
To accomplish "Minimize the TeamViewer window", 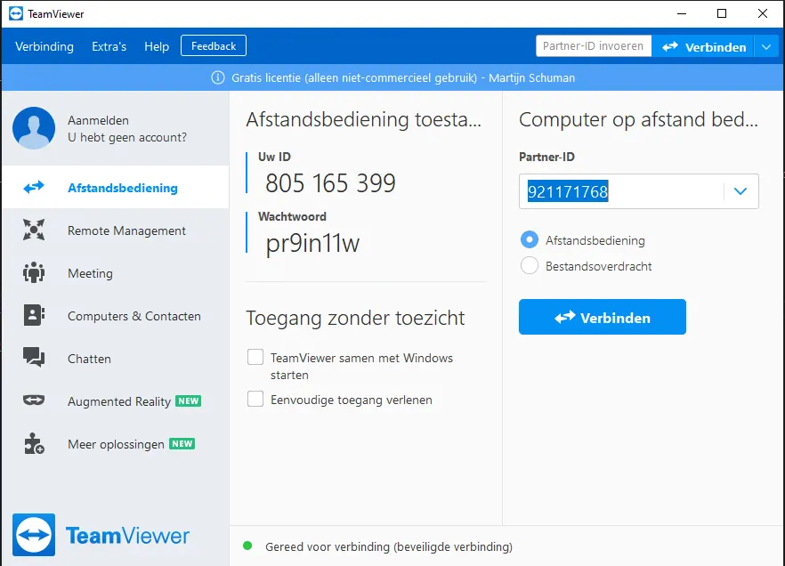I will (x=682, y=13).
